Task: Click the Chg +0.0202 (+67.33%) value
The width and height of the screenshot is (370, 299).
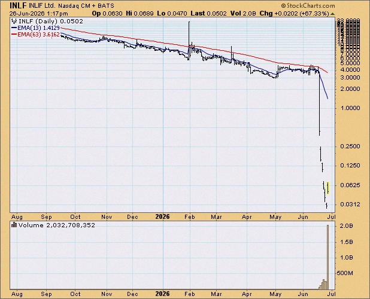Action: [294, 13]
